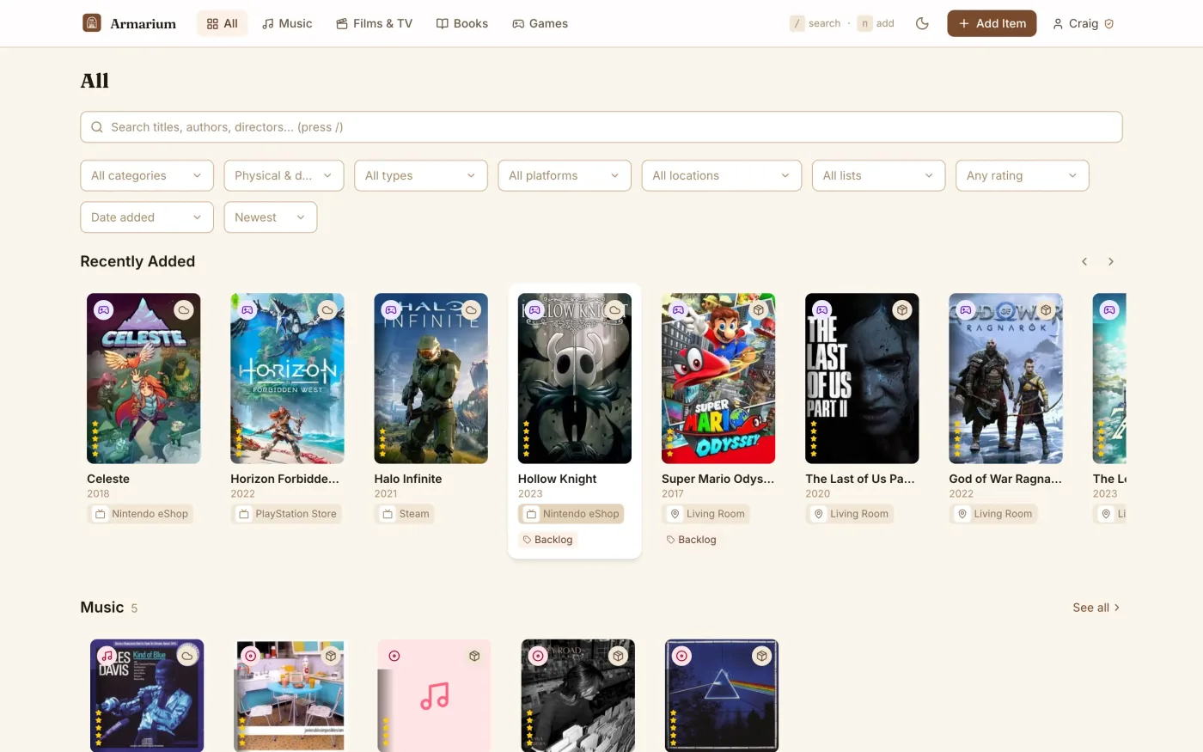Click the magnifier icon in search field

point(97,127)
